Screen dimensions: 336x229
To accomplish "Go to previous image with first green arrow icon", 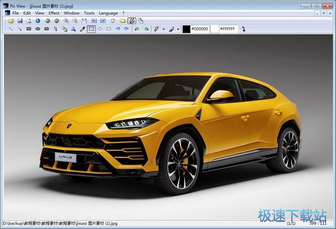I will coord(47,21).
